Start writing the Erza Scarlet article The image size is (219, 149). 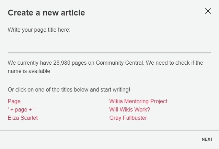point(23,118)
